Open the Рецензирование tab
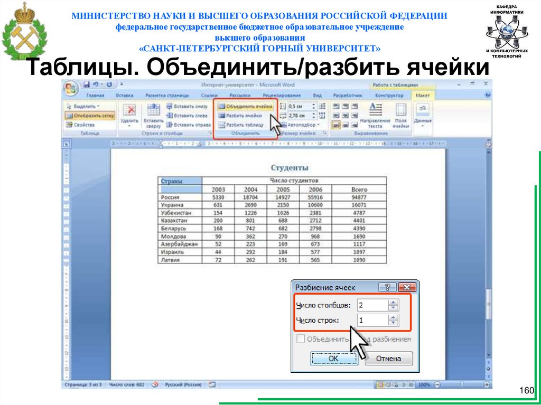The width and height of the screenshot is (541, 405). coord(282,95)
